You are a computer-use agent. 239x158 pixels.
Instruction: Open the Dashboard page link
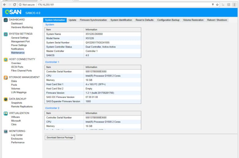(17, 24)
